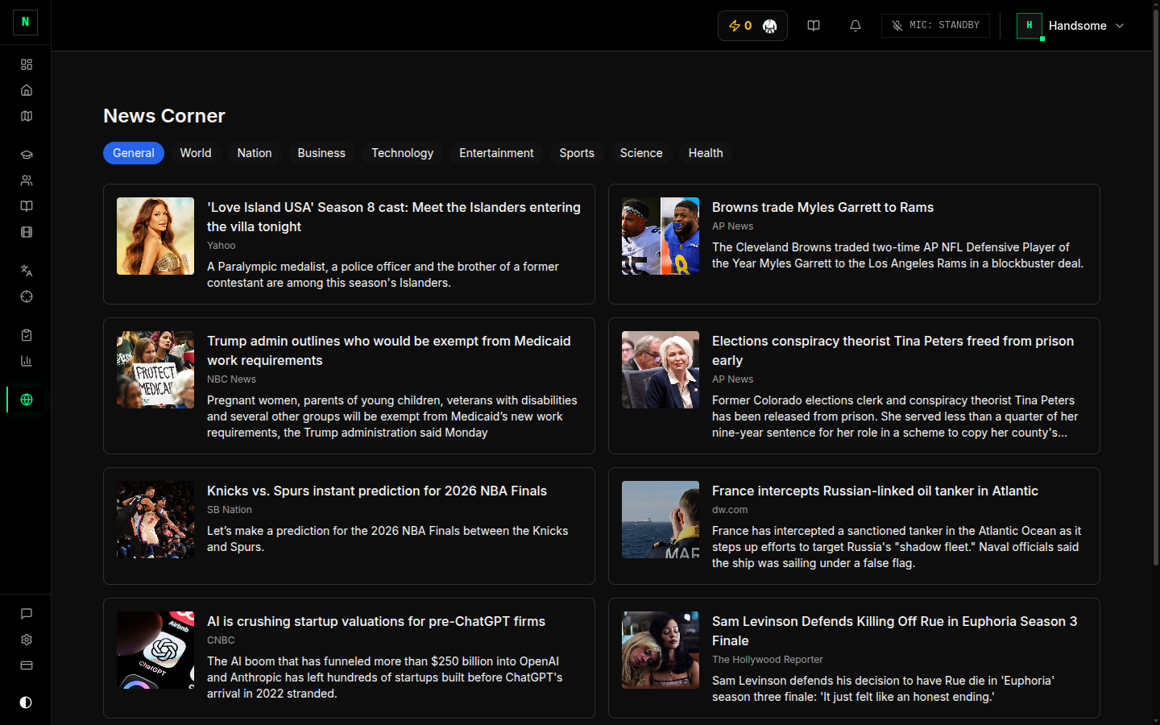Click the open book icon in the sidebar
The height and width of the screenshot is (725, 1160).
coord(27,206)
